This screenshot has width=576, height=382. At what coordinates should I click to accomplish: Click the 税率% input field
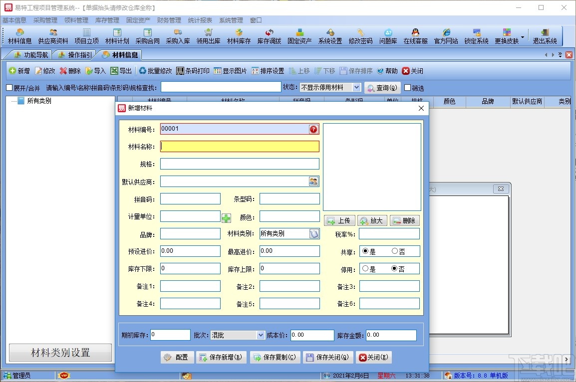click(x=389, y=234)
